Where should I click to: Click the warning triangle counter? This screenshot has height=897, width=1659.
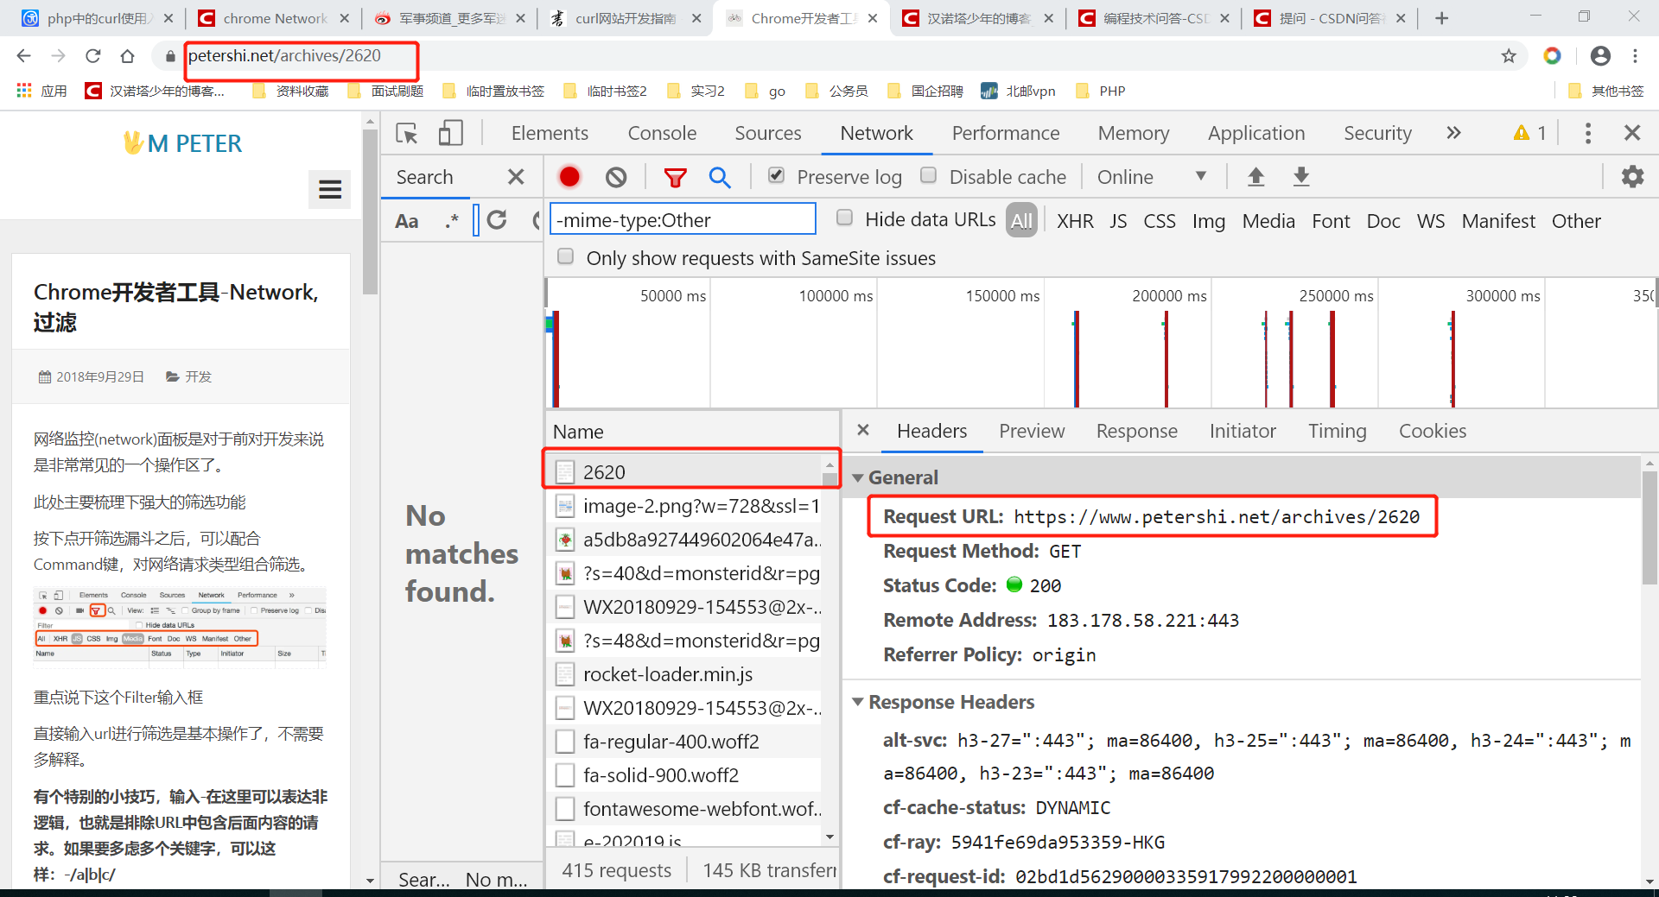[1529, 133]
